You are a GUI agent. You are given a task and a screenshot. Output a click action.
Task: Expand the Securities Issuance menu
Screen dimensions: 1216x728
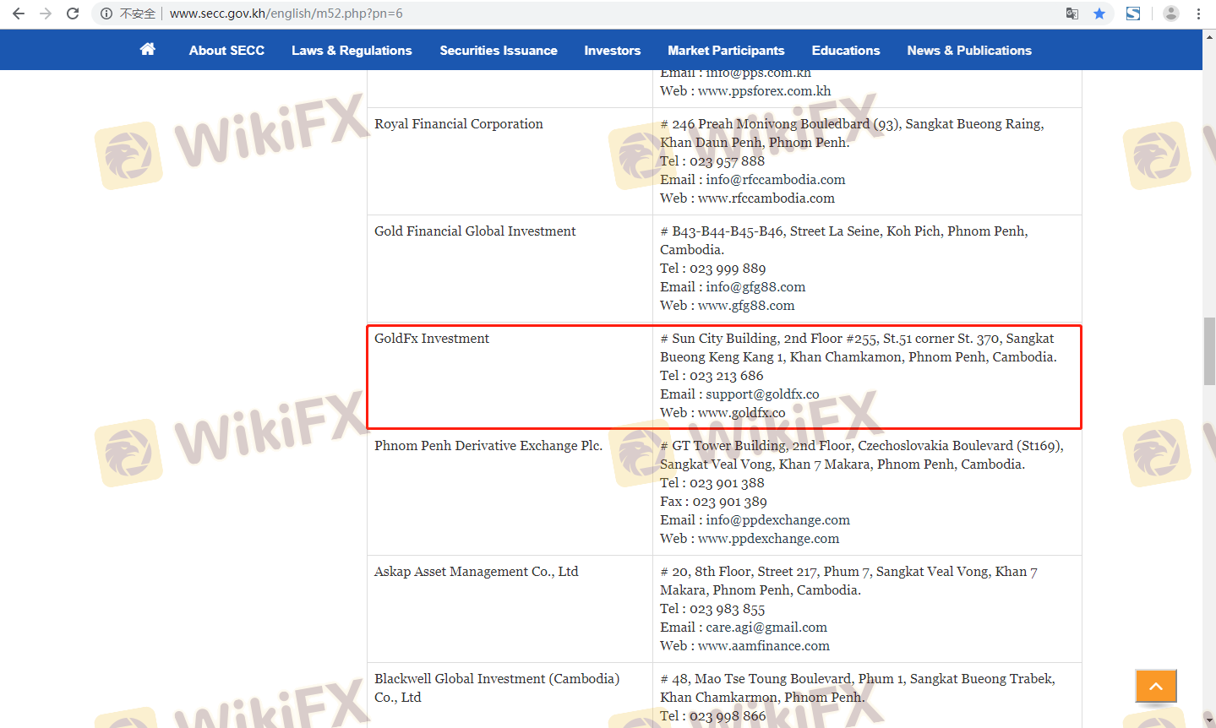coord(499,51)
